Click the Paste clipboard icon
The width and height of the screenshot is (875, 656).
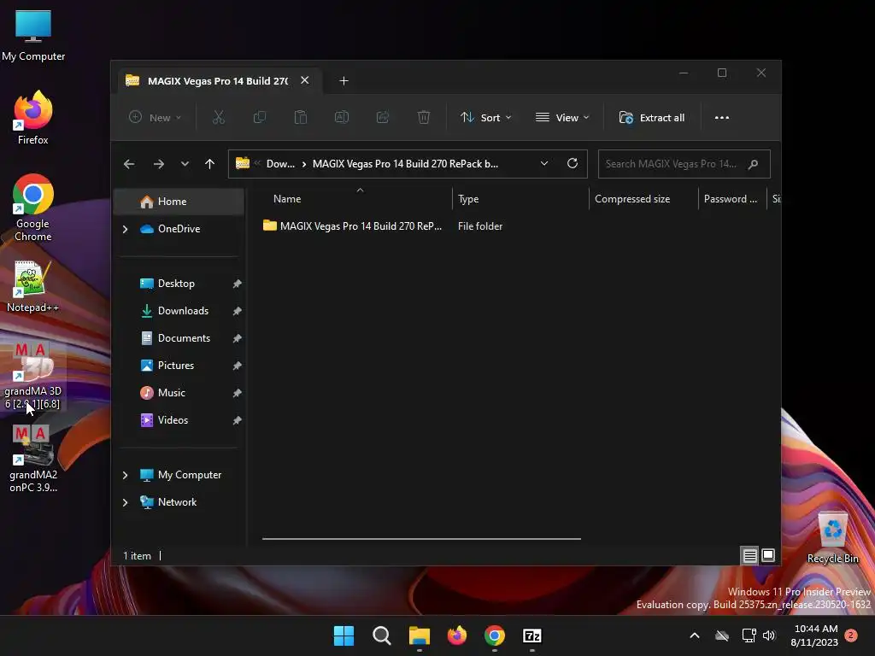pos(300,118)
